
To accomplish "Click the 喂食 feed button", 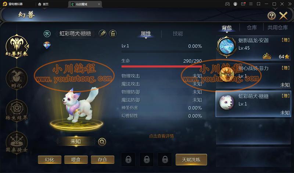I will pos(76,160).
